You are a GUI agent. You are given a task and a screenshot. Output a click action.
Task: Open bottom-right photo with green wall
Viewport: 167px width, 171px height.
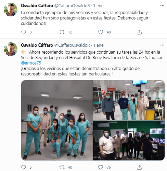[x=129, y=141]
